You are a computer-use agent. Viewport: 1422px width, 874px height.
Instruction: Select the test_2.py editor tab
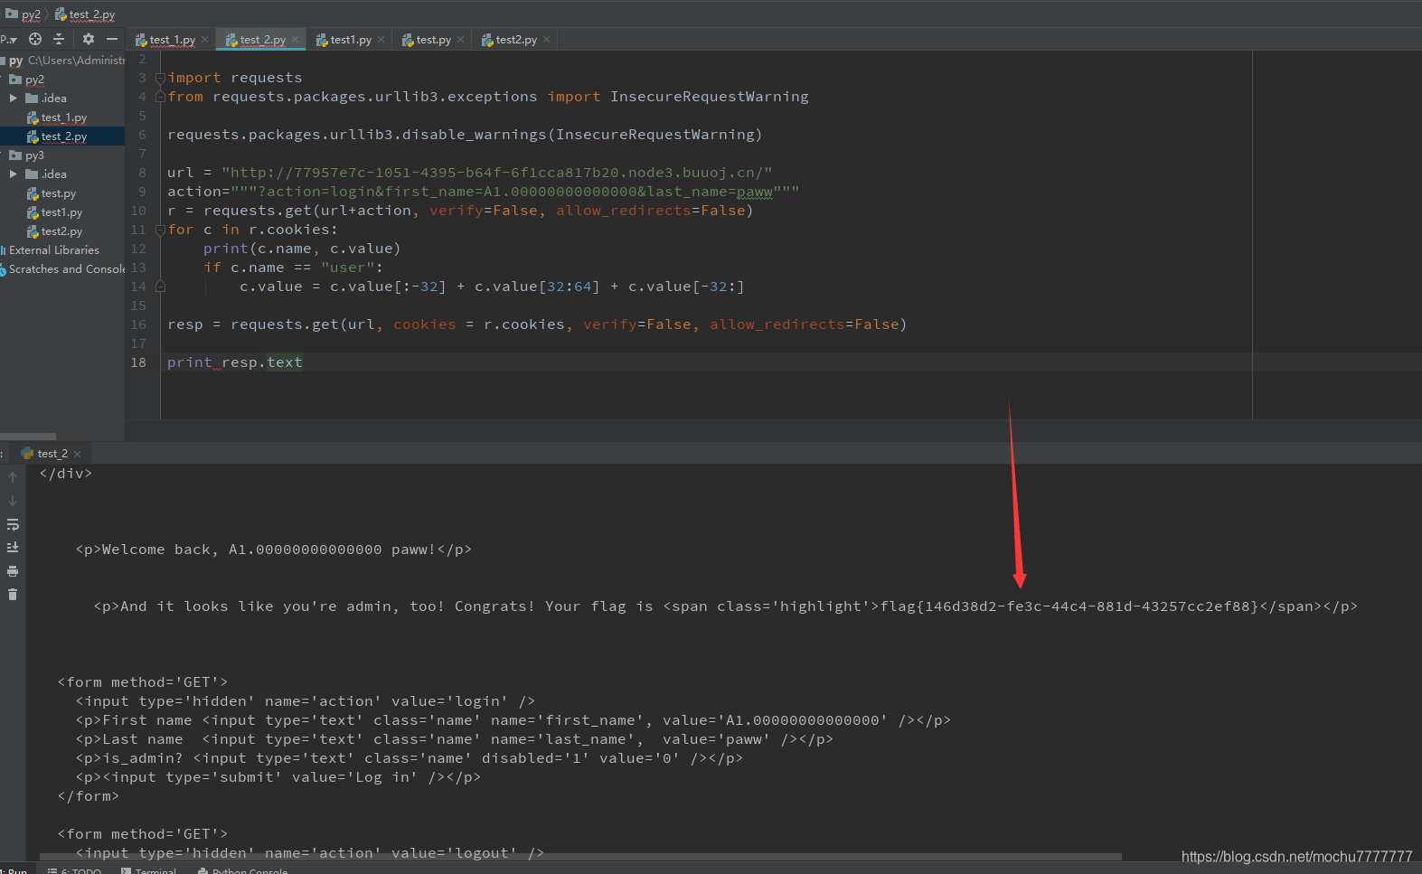pyautogui.click(x=262, y=40)
